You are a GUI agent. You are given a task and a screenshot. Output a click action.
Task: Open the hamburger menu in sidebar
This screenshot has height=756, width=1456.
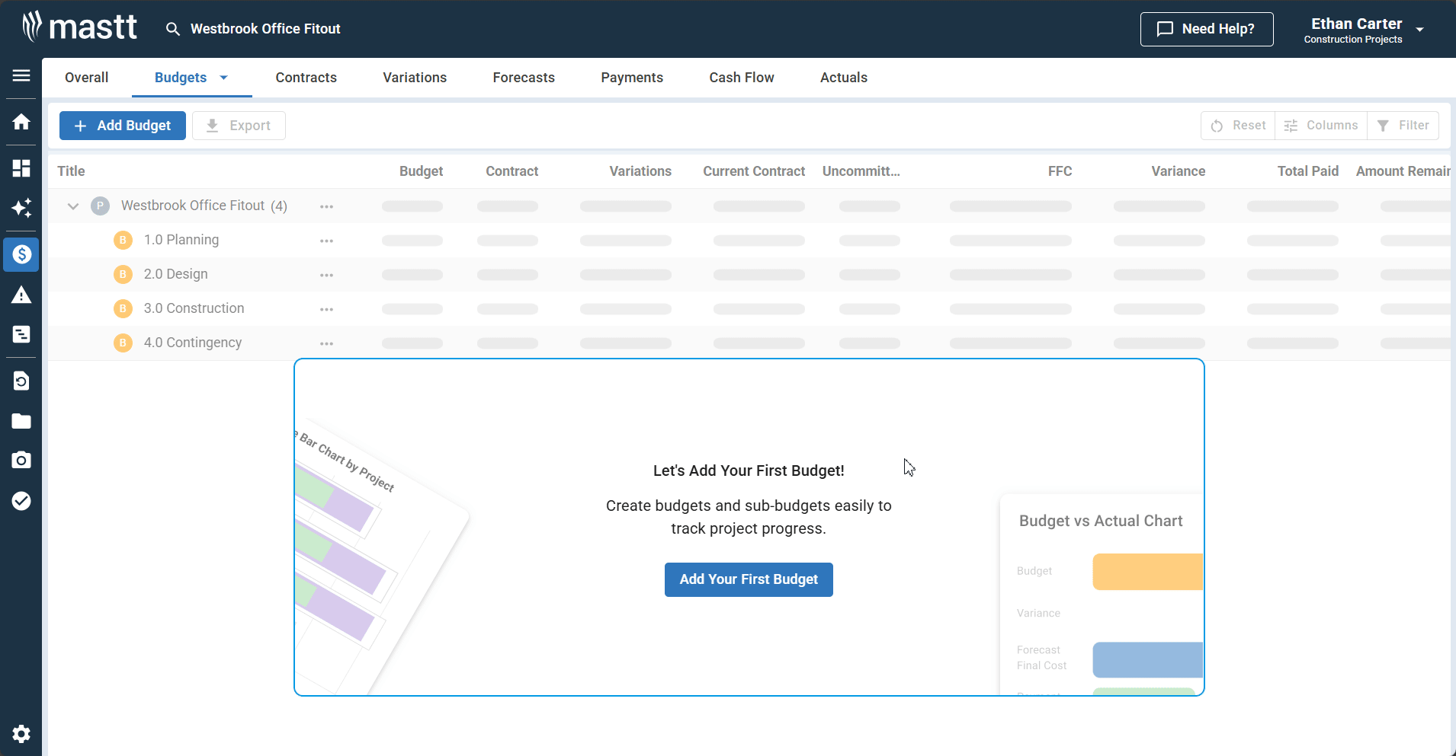click(x=21, y=75)
